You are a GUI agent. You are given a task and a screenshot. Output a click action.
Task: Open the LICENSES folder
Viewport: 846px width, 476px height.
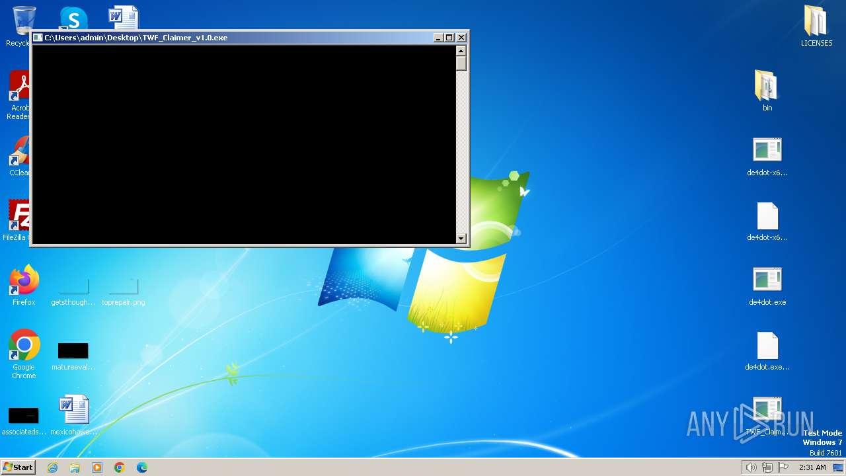coord(816,26)
